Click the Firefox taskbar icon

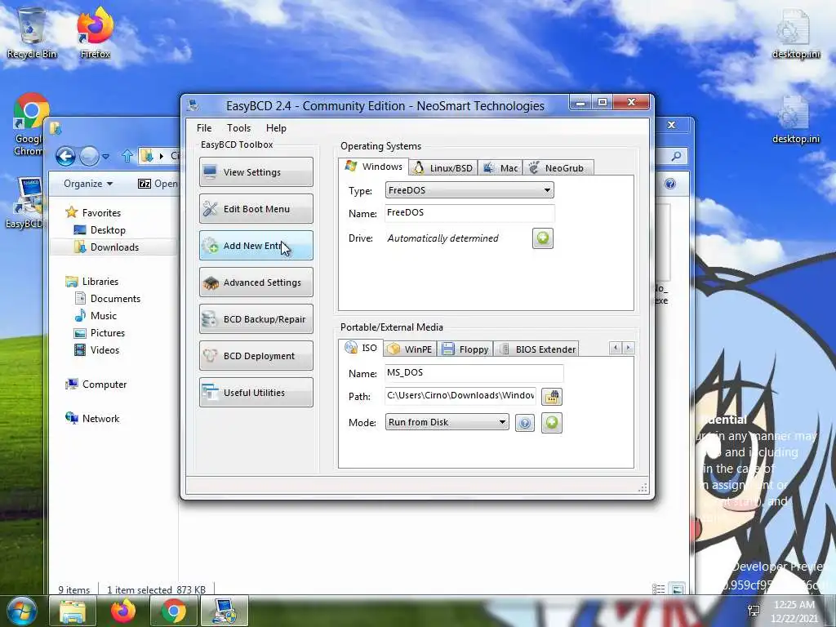point(123,611)
